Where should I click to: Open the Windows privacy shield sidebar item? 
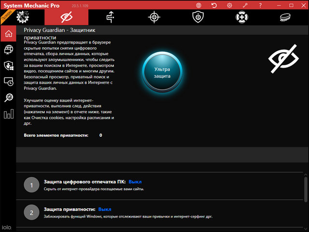[9, 66]
